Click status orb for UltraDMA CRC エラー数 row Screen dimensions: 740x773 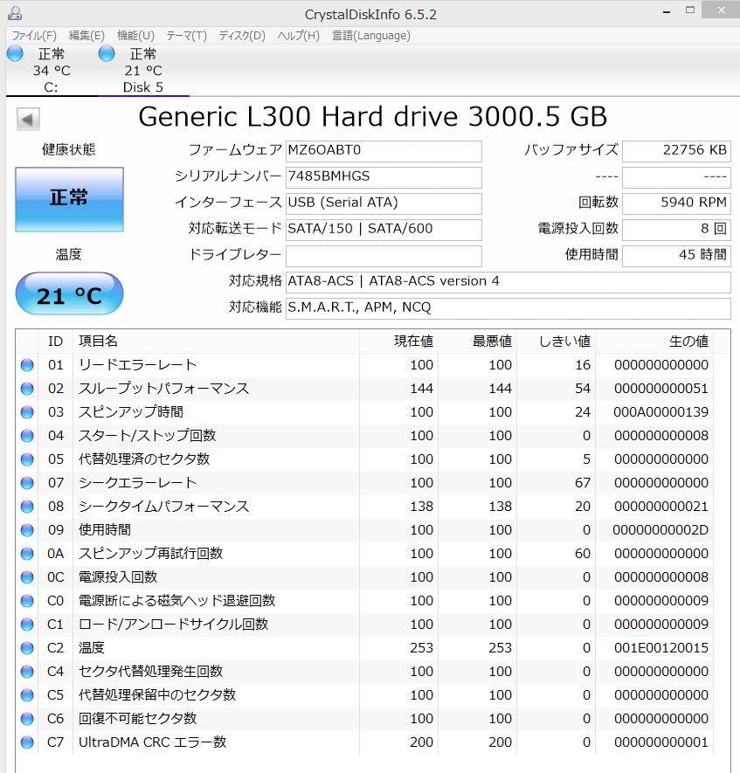[27, 742]
